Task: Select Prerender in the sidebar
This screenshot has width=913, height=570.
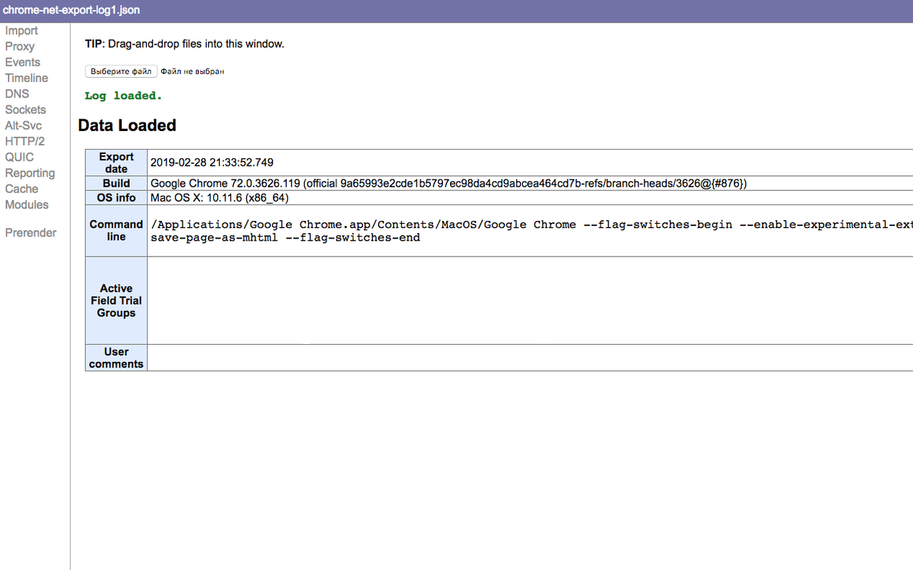Action: (31, 232)
